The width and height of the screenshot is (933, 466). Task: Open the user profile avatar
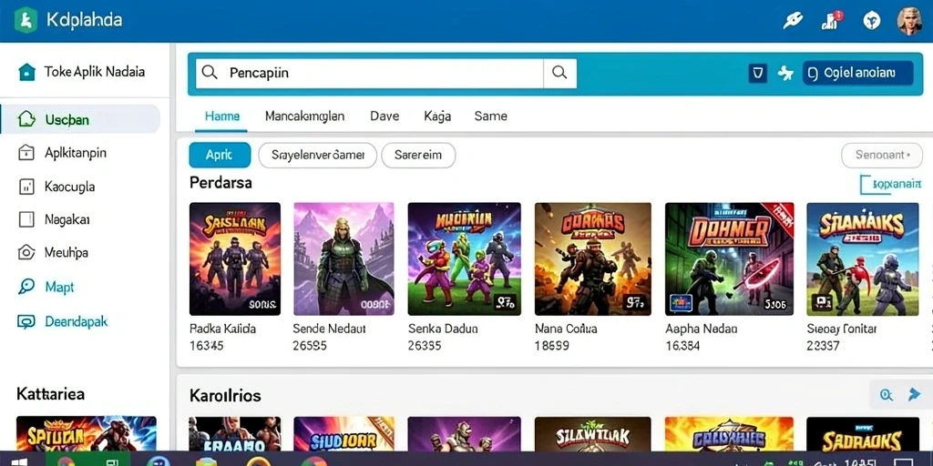click(909, 21)
